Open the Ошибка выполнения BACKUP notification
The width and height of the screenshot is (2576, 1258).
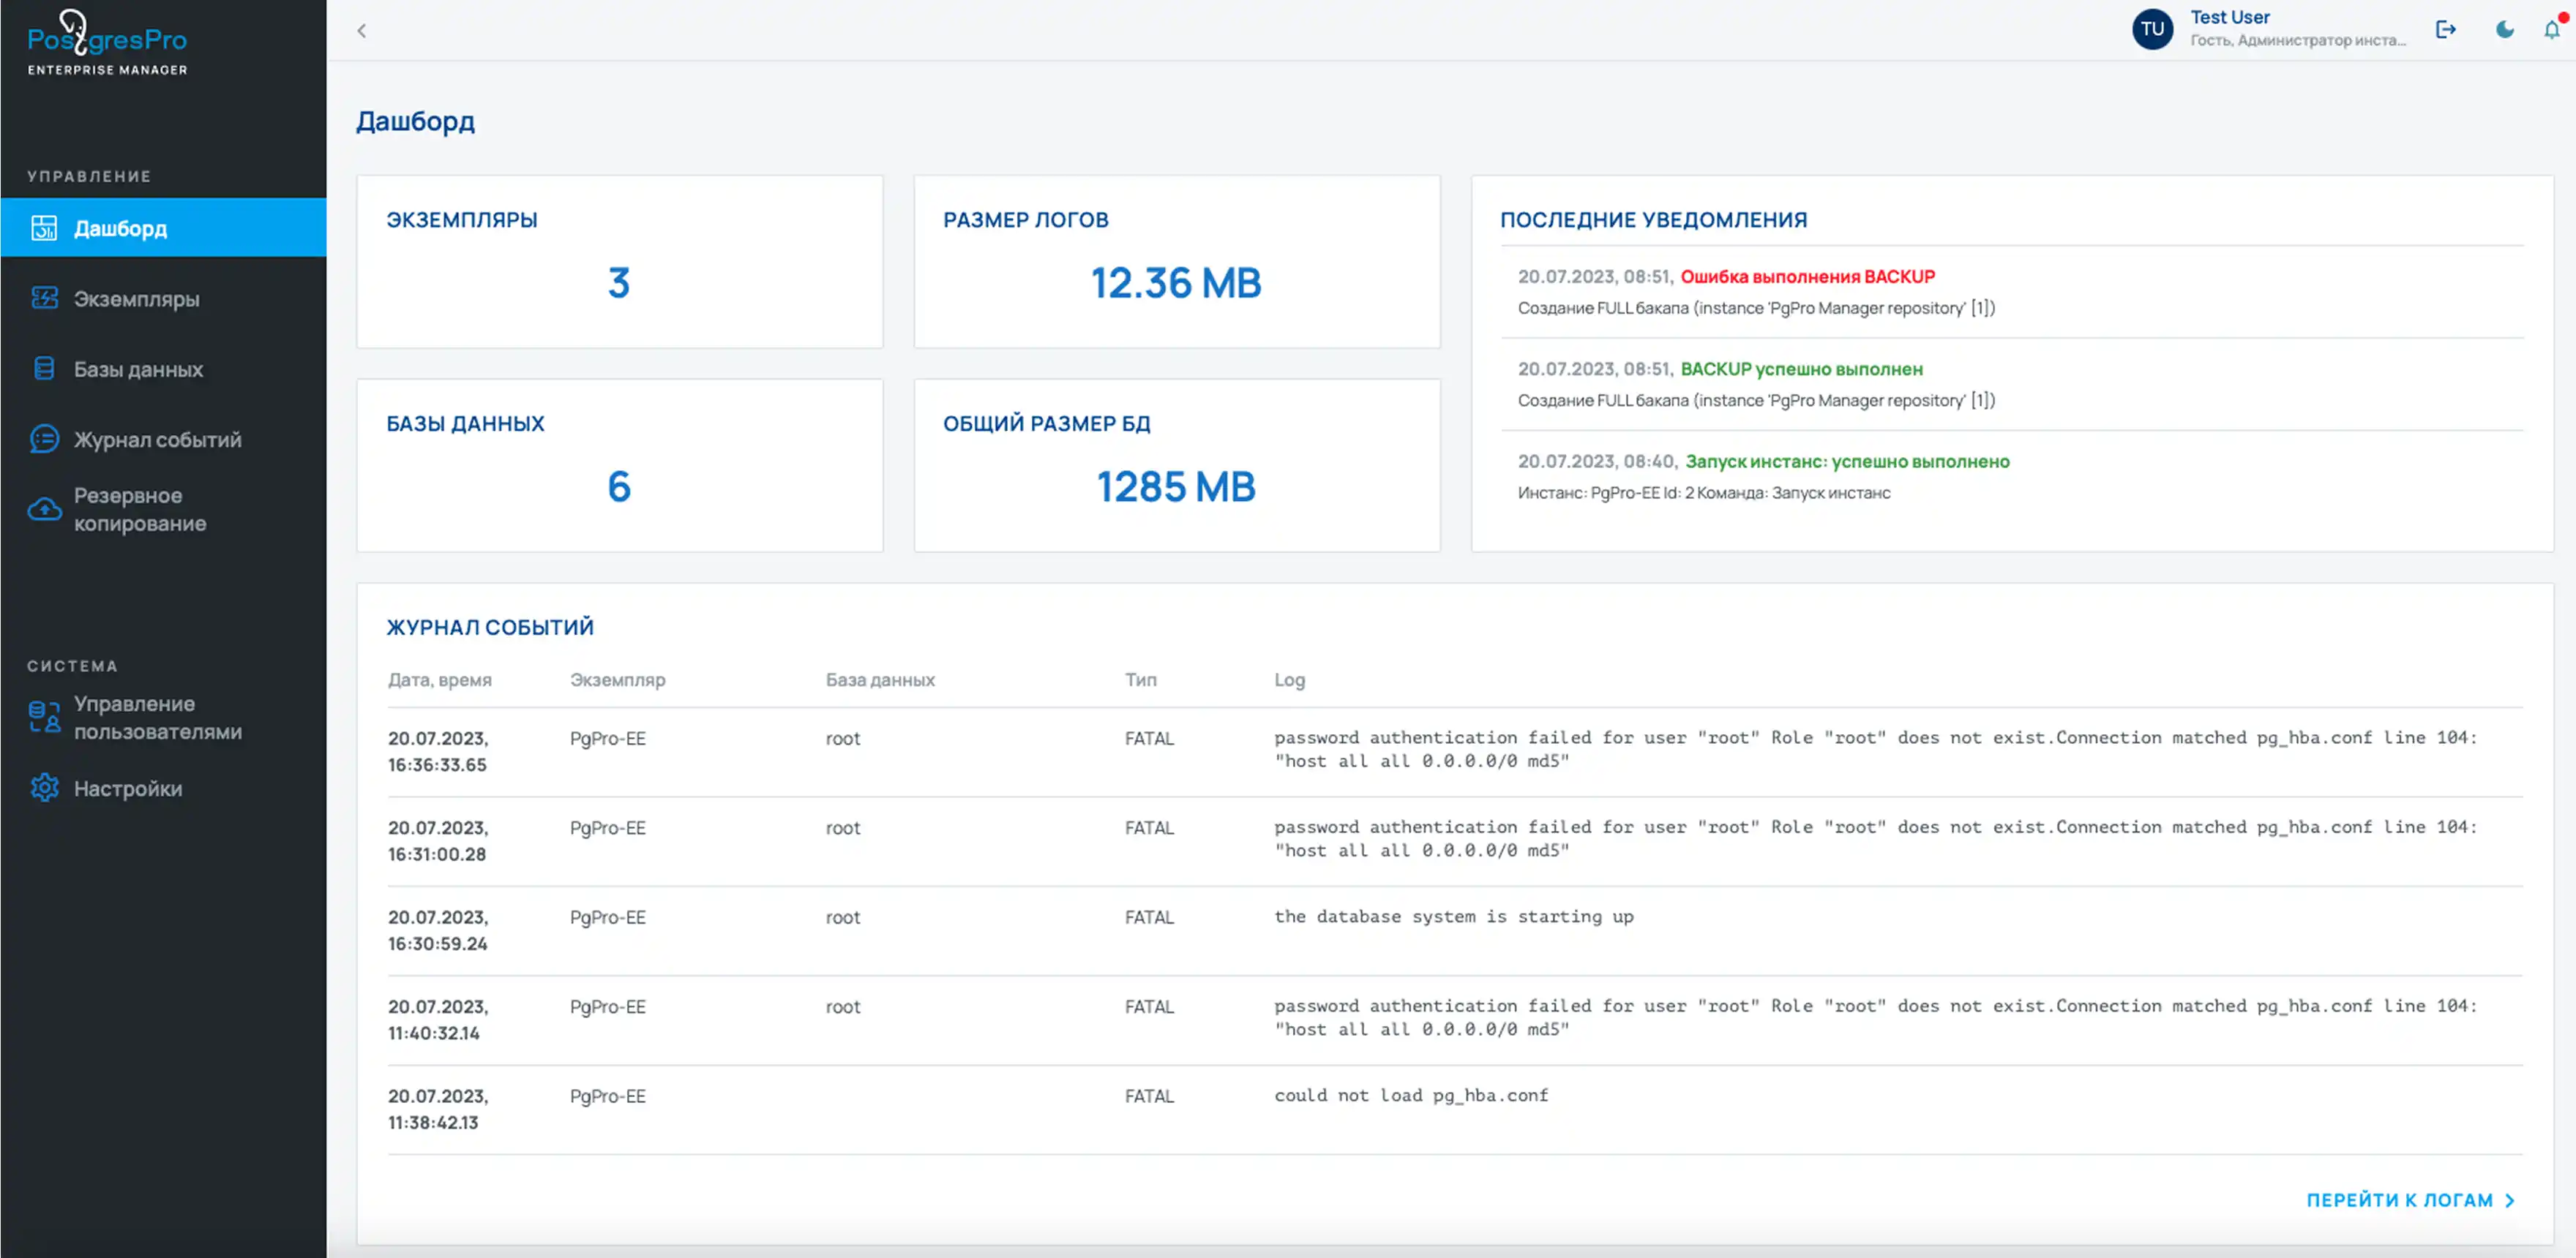coord(1807,276)
